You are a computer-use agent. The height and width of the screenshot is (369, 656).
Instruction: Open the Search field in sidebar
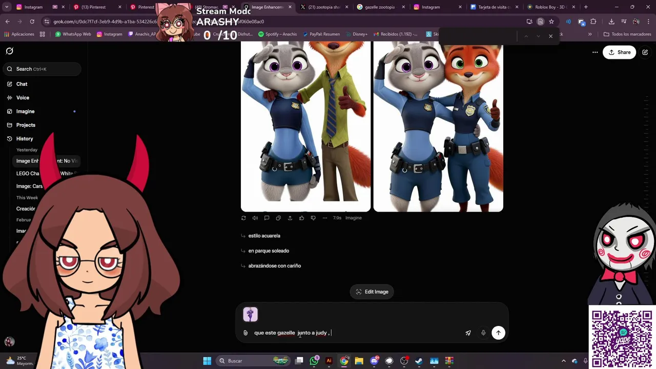(x=43, y=69)
